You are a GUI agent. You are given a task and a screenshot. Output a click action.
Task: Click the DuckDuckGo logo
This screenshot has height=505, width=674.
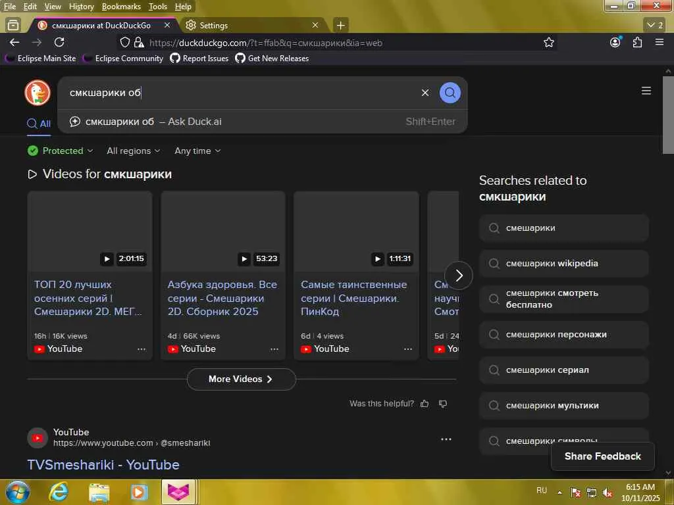tap(38, 92)
